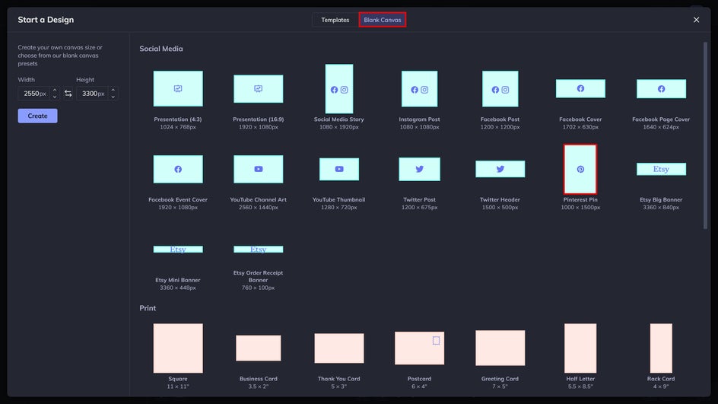Select the Facebook Page Cover preset
Viewport: 718px width, 404px height.
click(661, 88)
